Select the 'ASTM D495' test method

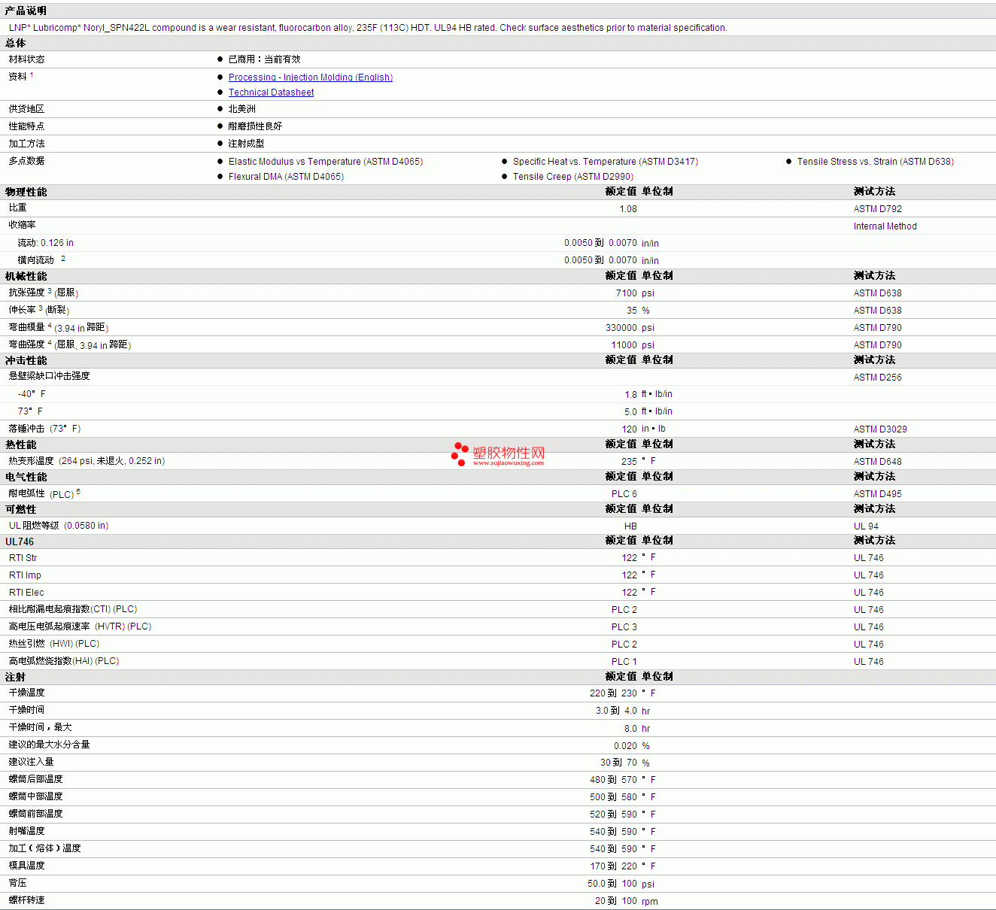tap(878, 494)
